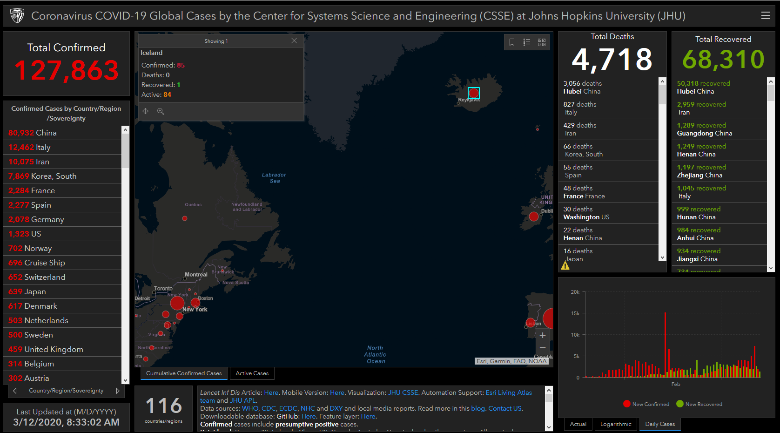Click 827 deaths Italy entry
The width and height of the screenshot is (780, 433).
[x=608, y=108]
